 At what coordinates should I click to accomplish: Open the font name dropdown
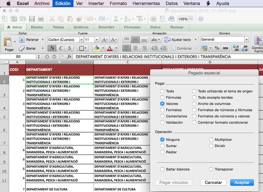click(81, 40)
